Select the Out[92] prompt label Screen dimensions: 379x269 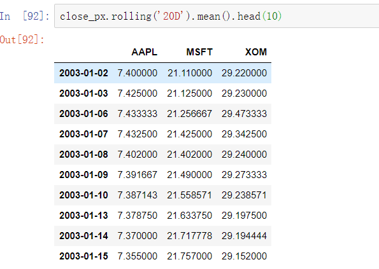click(22, 39)
